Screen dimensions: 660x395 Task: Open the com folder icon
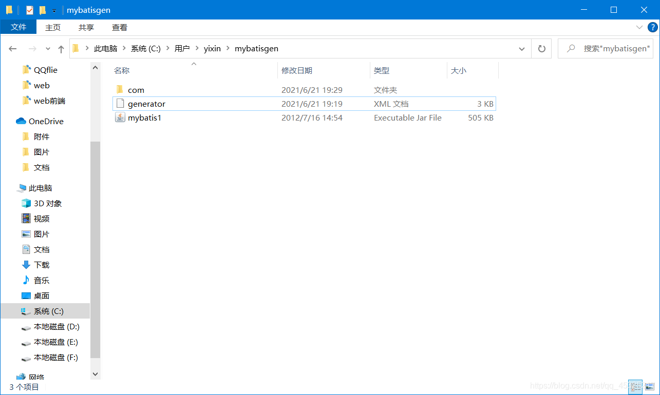point(120,90)
